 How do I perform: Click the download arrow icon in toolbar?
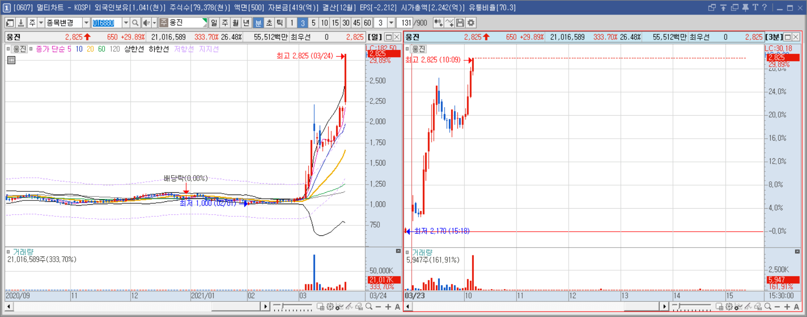(21, 23)
